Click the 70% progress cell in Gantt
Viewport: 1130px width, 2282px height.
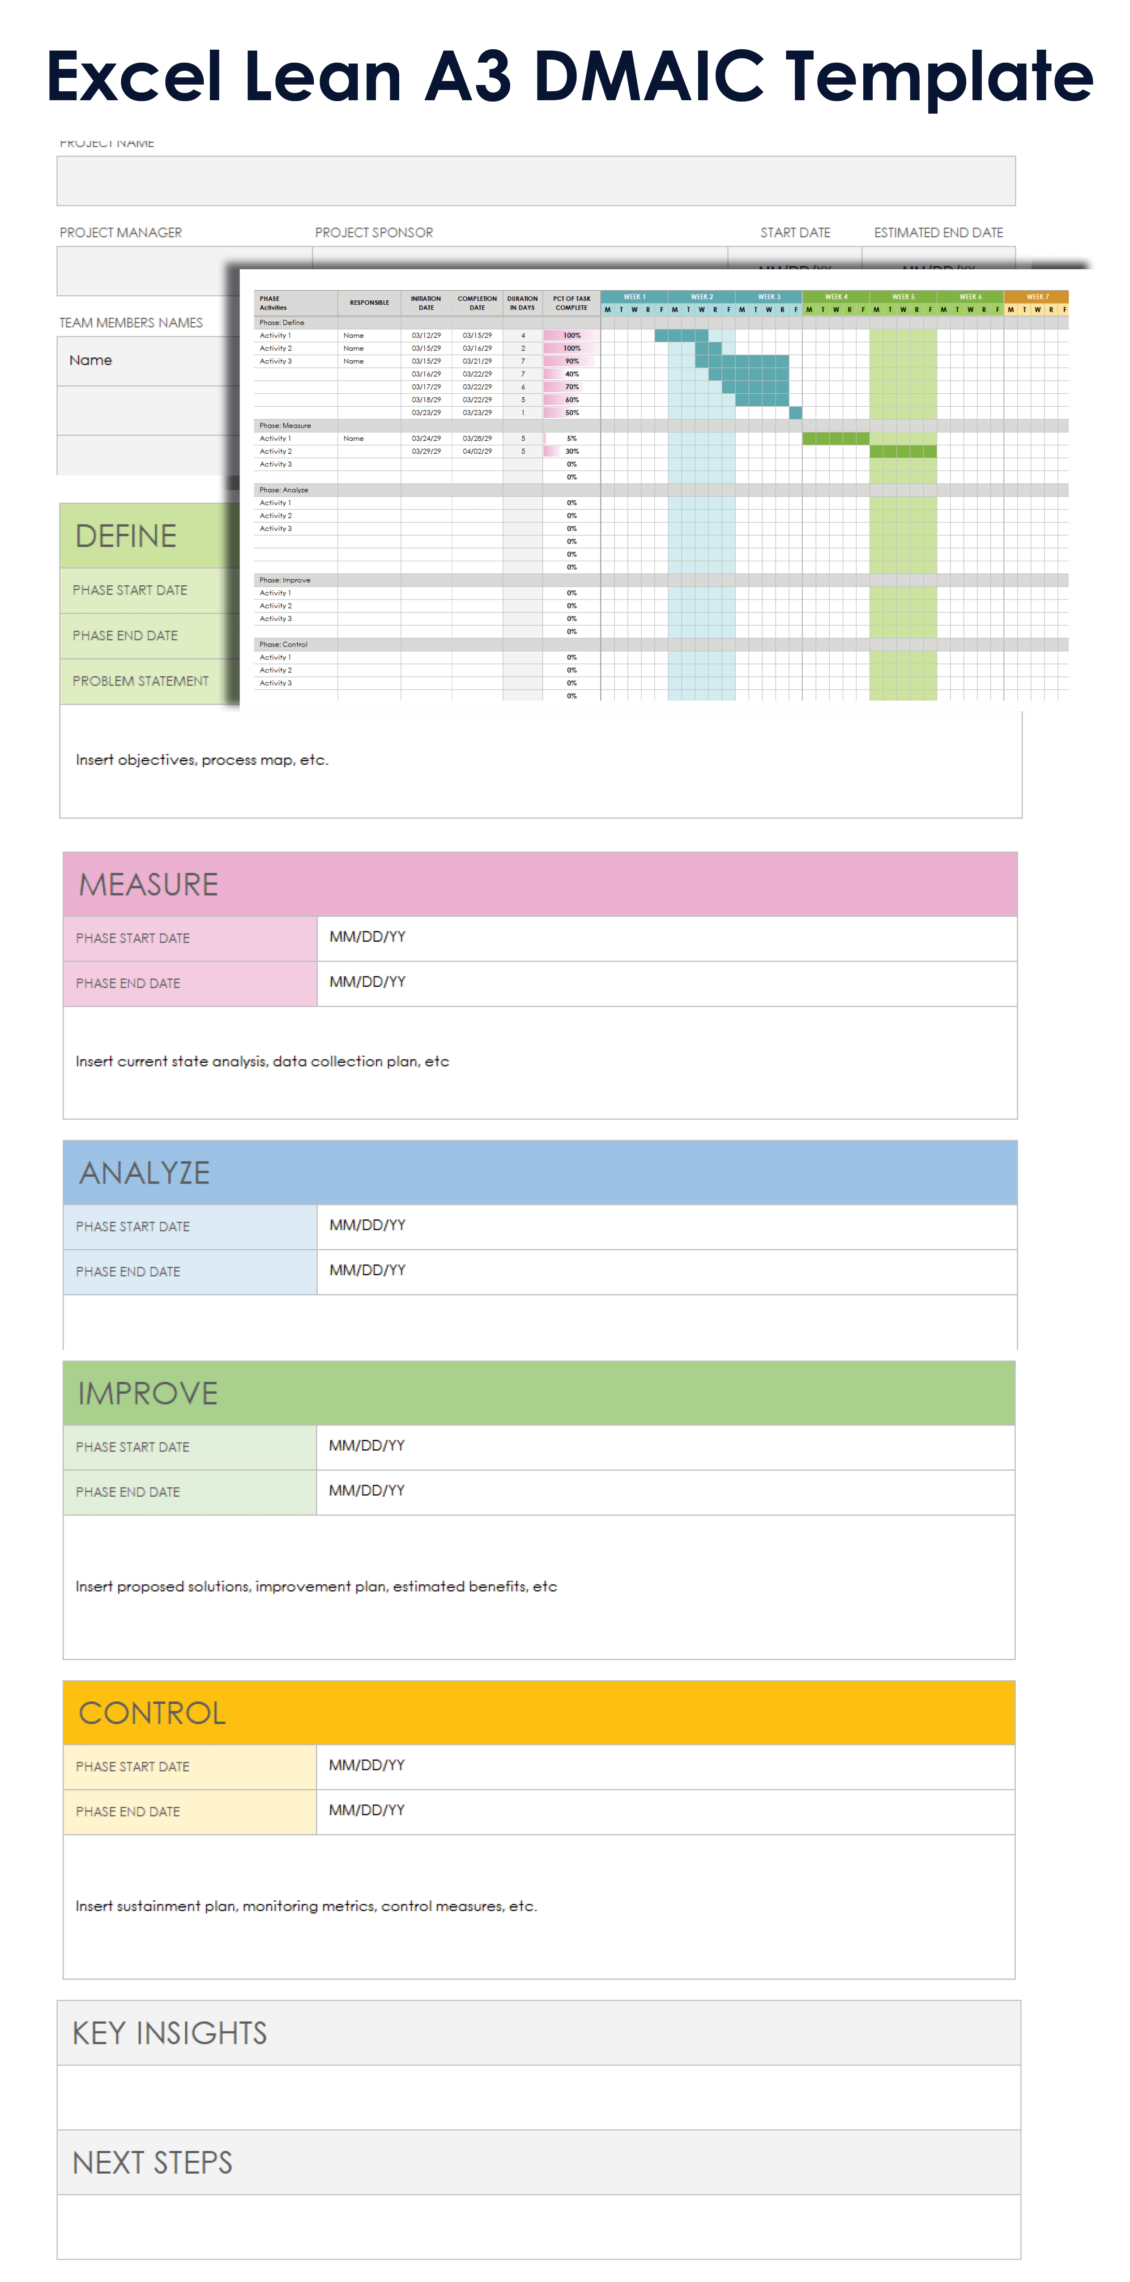click(571, 387)
